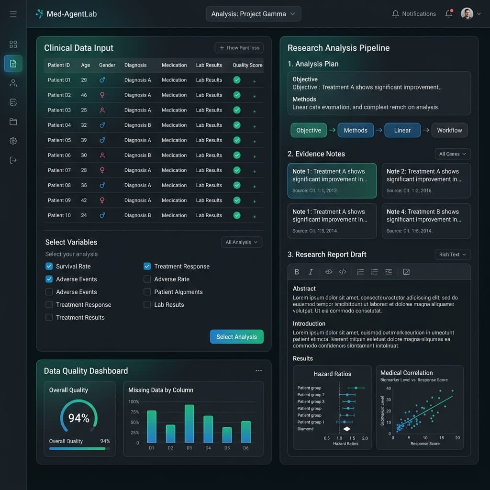
Task: Select the Linear pipeline step
Action: point(402,130)
